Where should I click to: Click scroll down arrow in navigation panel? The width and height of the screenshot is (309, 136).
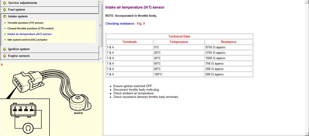point(101,58)
